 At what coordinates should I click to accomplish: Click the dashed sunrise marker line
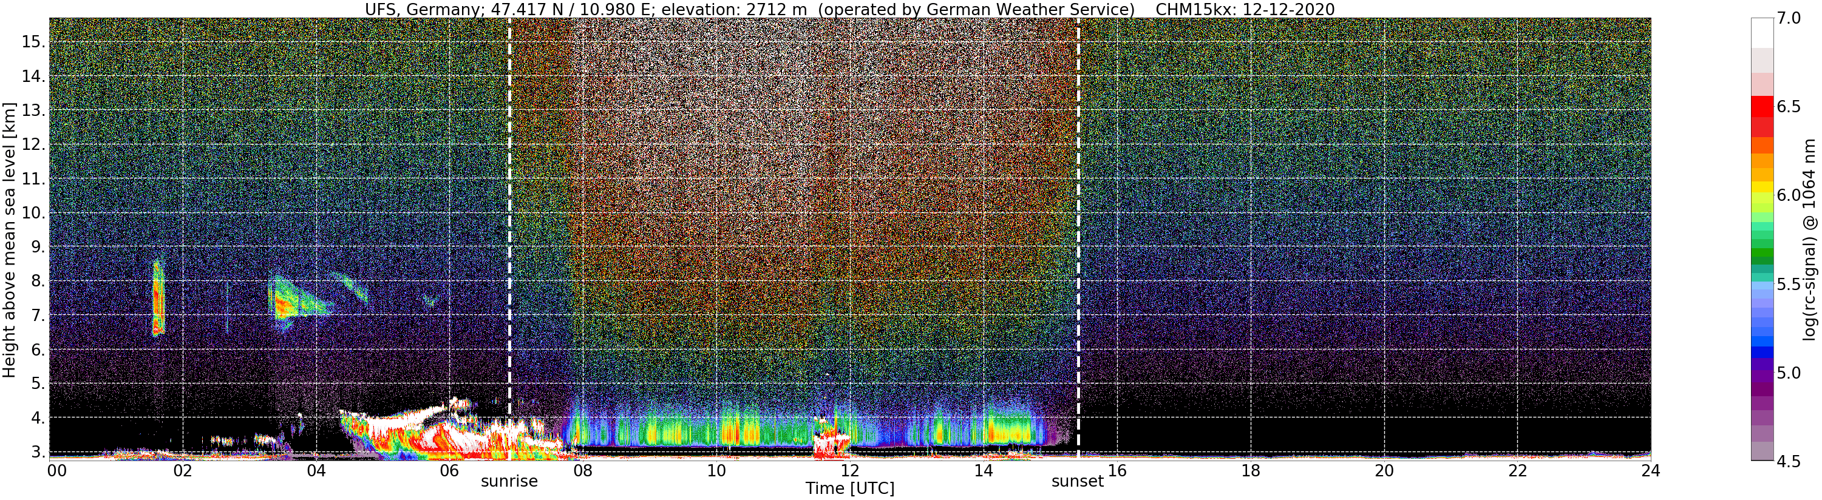click(x=509, y=238)
